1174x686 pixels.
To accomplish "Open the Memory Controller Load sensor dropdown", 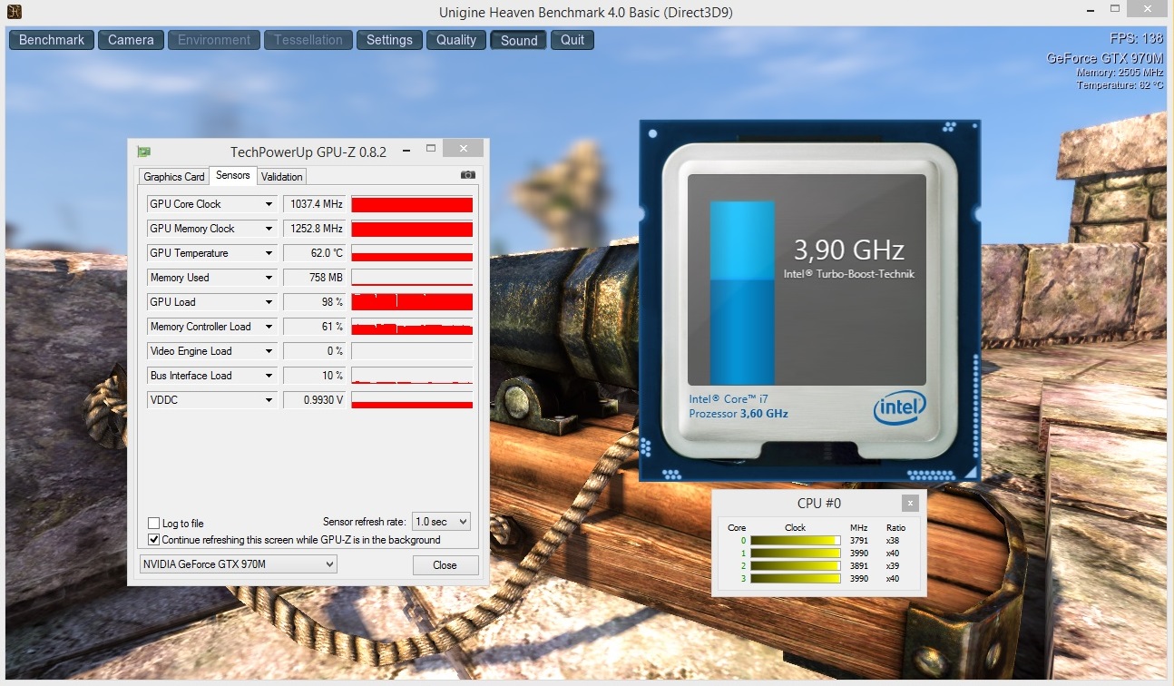I will pos(269,327).
